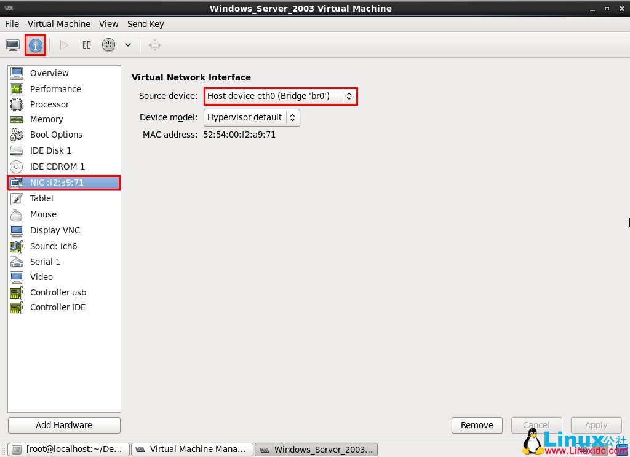Click the NIC network icon
This screenshot has height=457, width=630.
(x=17, y=182)
